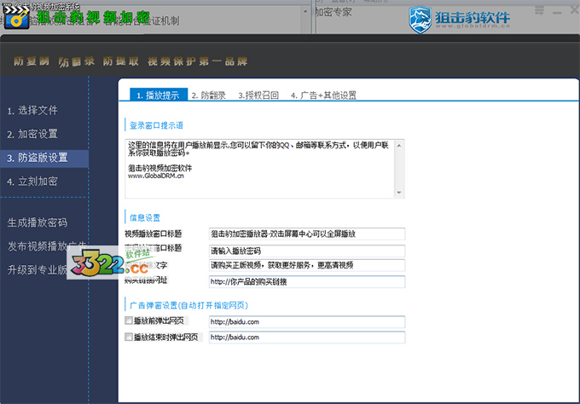This screenshot has height=404, width=580.
Task: Minimize the encryption window
Action: pyautogui.click(x=557, y=13)
